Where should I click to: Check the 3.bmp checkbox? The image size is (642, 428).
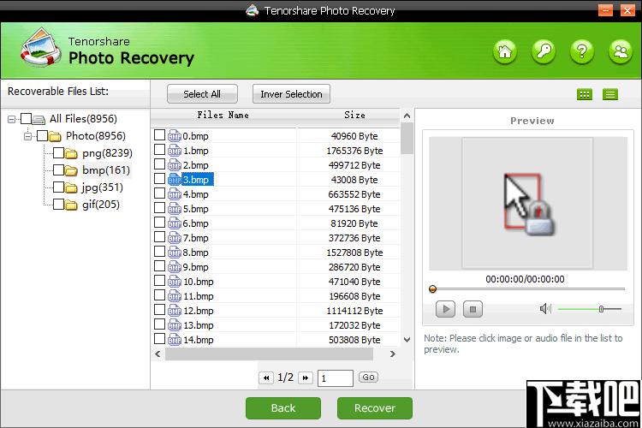(160, 179)
